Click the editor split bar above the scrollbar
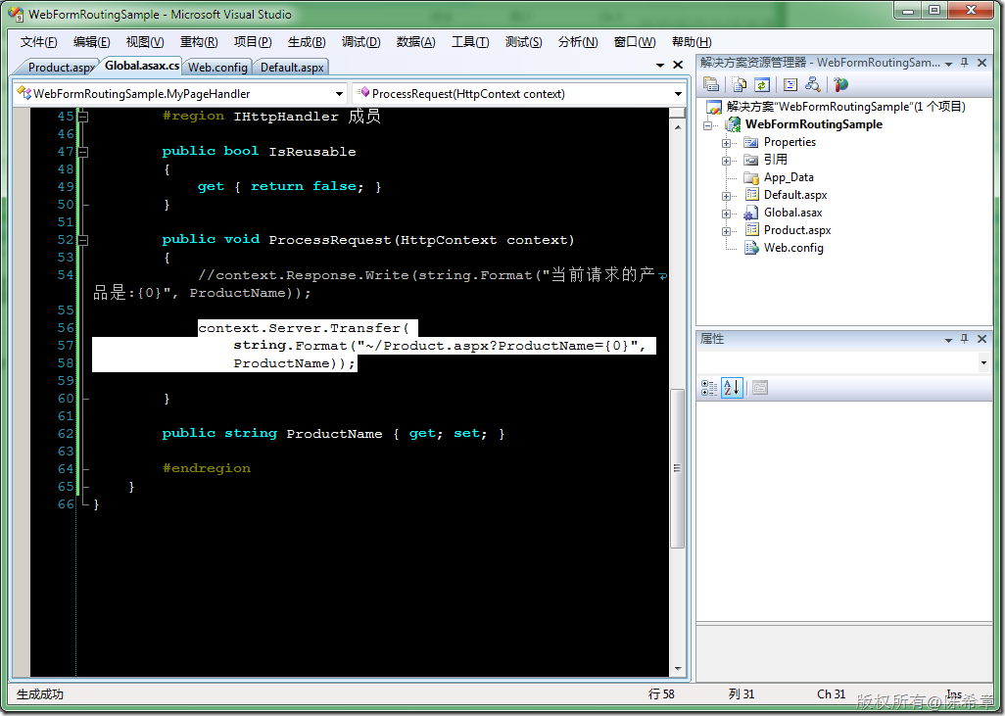Screen dimensions: 1005x716 coord(678,114)
